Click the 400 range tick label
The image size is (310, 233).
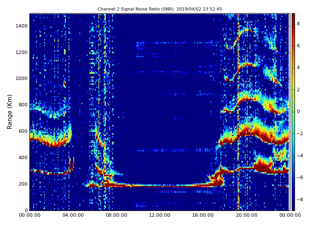pyautogui.click(x=23, y=158)
